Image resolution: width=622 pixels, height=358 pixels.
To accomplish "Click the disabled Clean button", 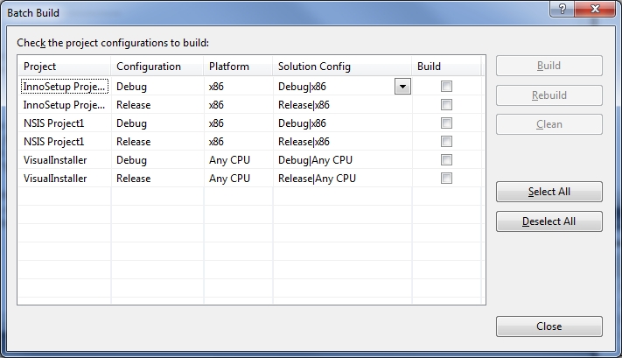I will (549, 124).
